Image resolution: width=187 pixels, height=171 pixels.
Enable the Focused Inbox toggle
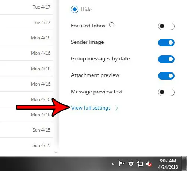[x=166, y=26]
